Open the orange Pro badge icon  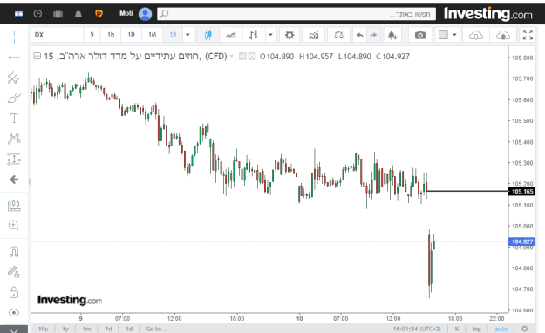pyautogui.click(x=99, y=14)
